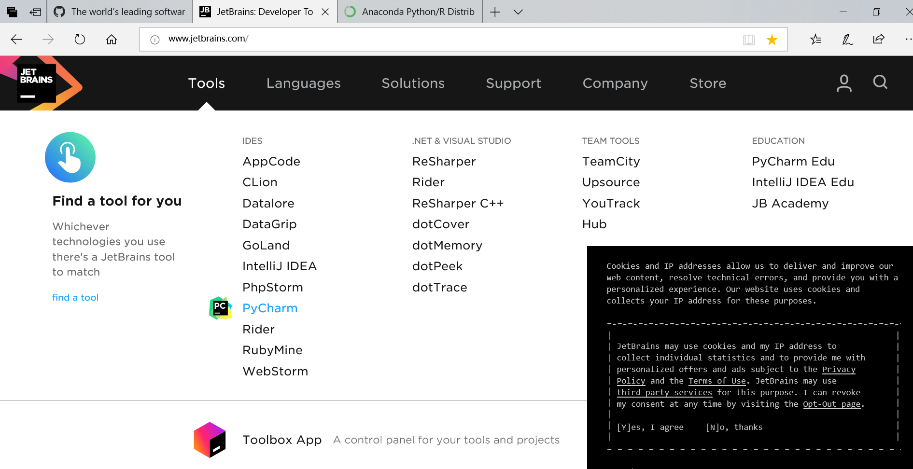Open the Languages navigation menu
Image resolution: width=913 pixels, height=469 pixels.
(303, 83)
